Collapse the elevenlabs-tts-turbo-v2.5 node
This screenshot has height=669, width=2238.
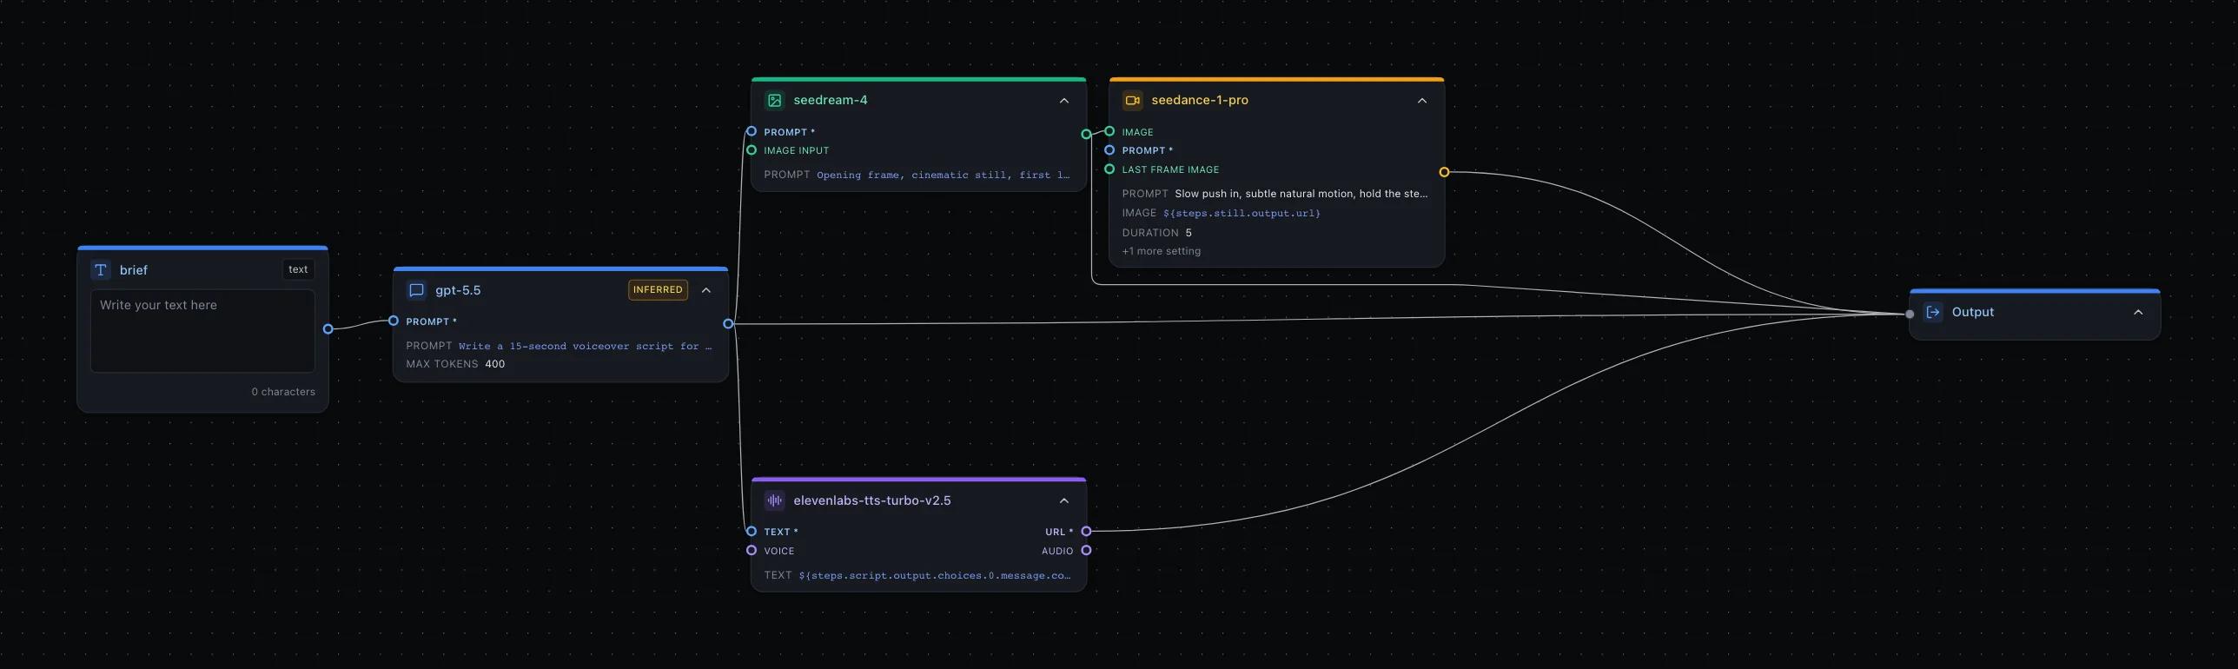1064,500
